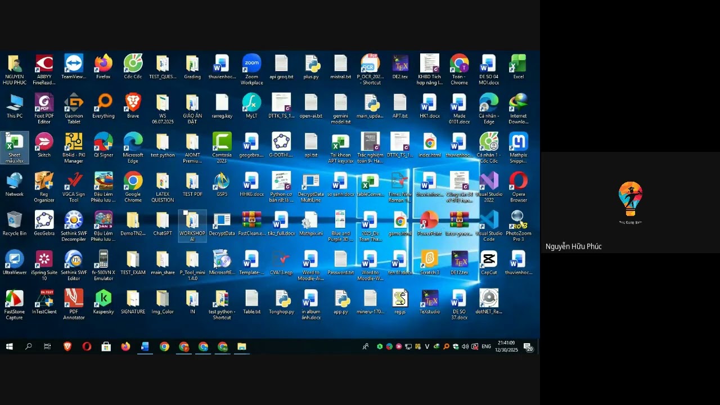Select the UltraViewer desktop shortcut

click(14, 263)
